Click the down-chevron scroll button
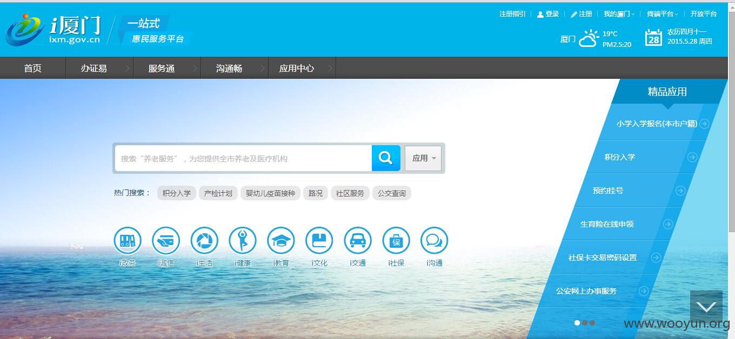735x339 pixels. click(706, 307)
